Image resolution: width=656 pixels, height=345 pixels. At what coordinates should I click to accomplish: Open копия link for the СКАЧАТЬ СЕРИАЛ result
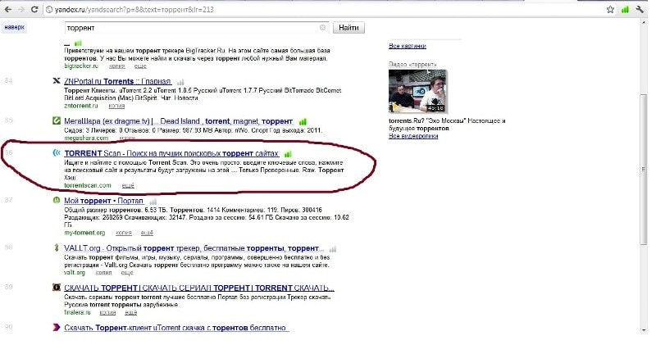pyautogui.click(x=107, y=312)
